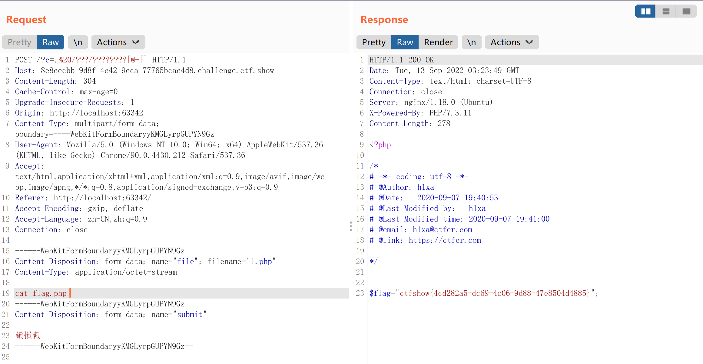
Task: Click the POST request line text
Action: coord(100,60)
